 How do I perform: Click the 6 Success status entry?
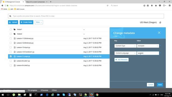[44, 90]
